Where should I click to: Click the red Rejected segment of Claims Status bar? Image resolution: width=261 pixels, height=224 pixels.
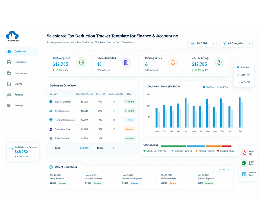[x=227, y=146]
